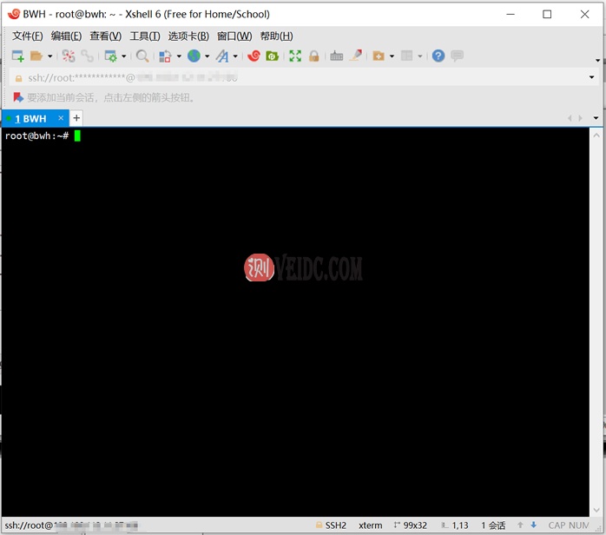Screen dimensions: 606x535
Task: Click the terminal prompt root@bwh:~#
Action: click(37, 135)
